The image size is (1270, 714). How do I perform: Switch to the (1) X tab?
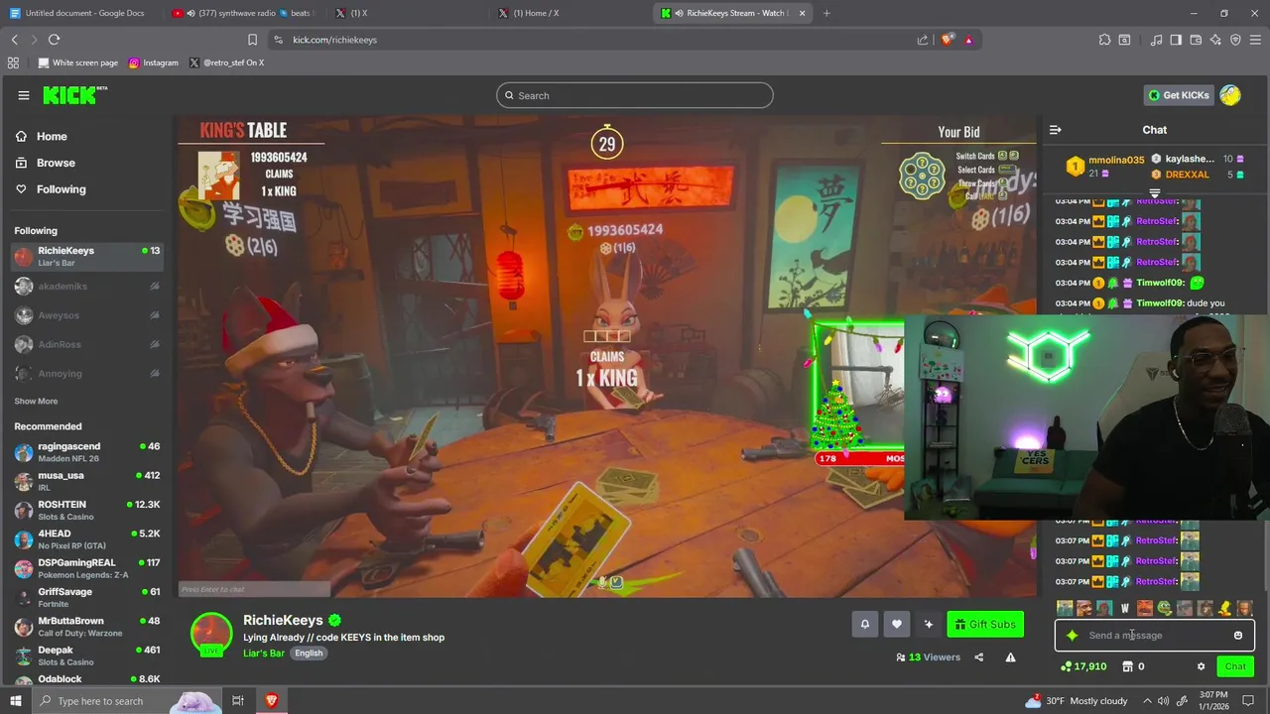point(406,13)
